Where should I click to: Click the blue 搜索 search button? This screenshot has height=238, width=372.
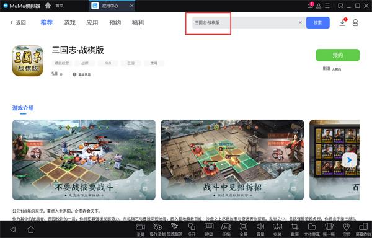coord(317,22)
